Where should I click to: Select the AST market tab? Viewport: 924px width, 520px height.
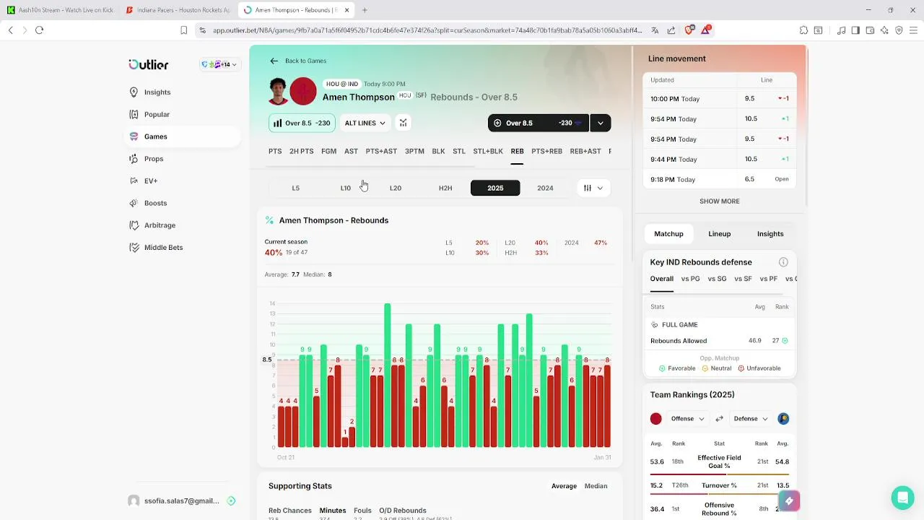[x=351, y=151]
